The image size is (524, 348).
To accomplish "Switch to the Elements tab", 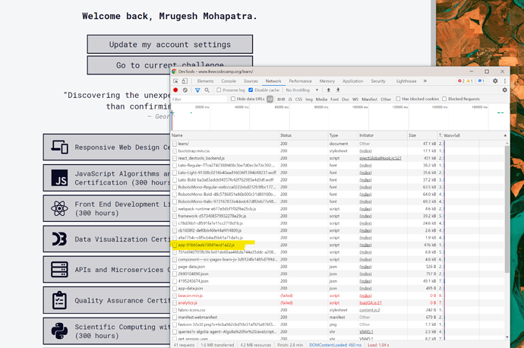I will 205,81.
